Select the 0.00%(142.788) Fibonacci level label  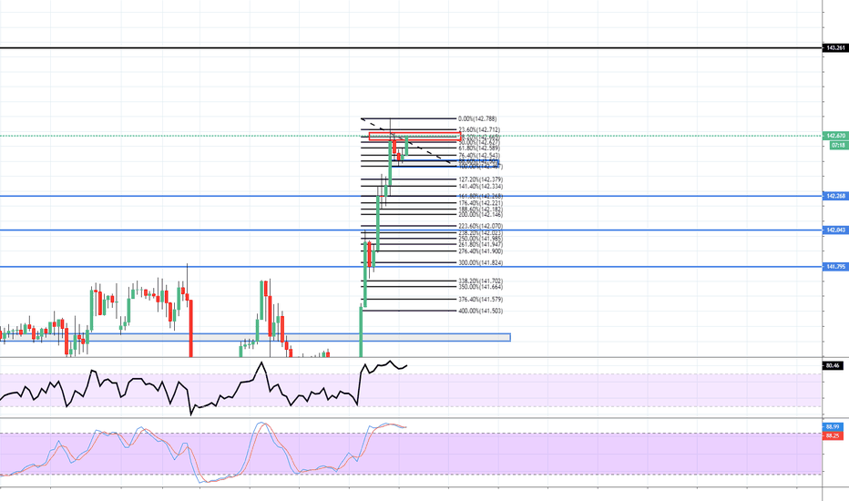(x=478, y=118)
